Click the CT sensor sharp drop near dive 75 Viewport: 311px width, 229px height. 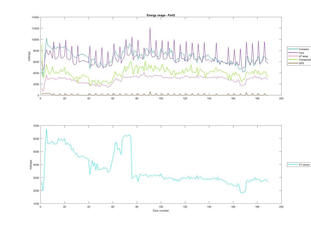click(x=131, y=157)
